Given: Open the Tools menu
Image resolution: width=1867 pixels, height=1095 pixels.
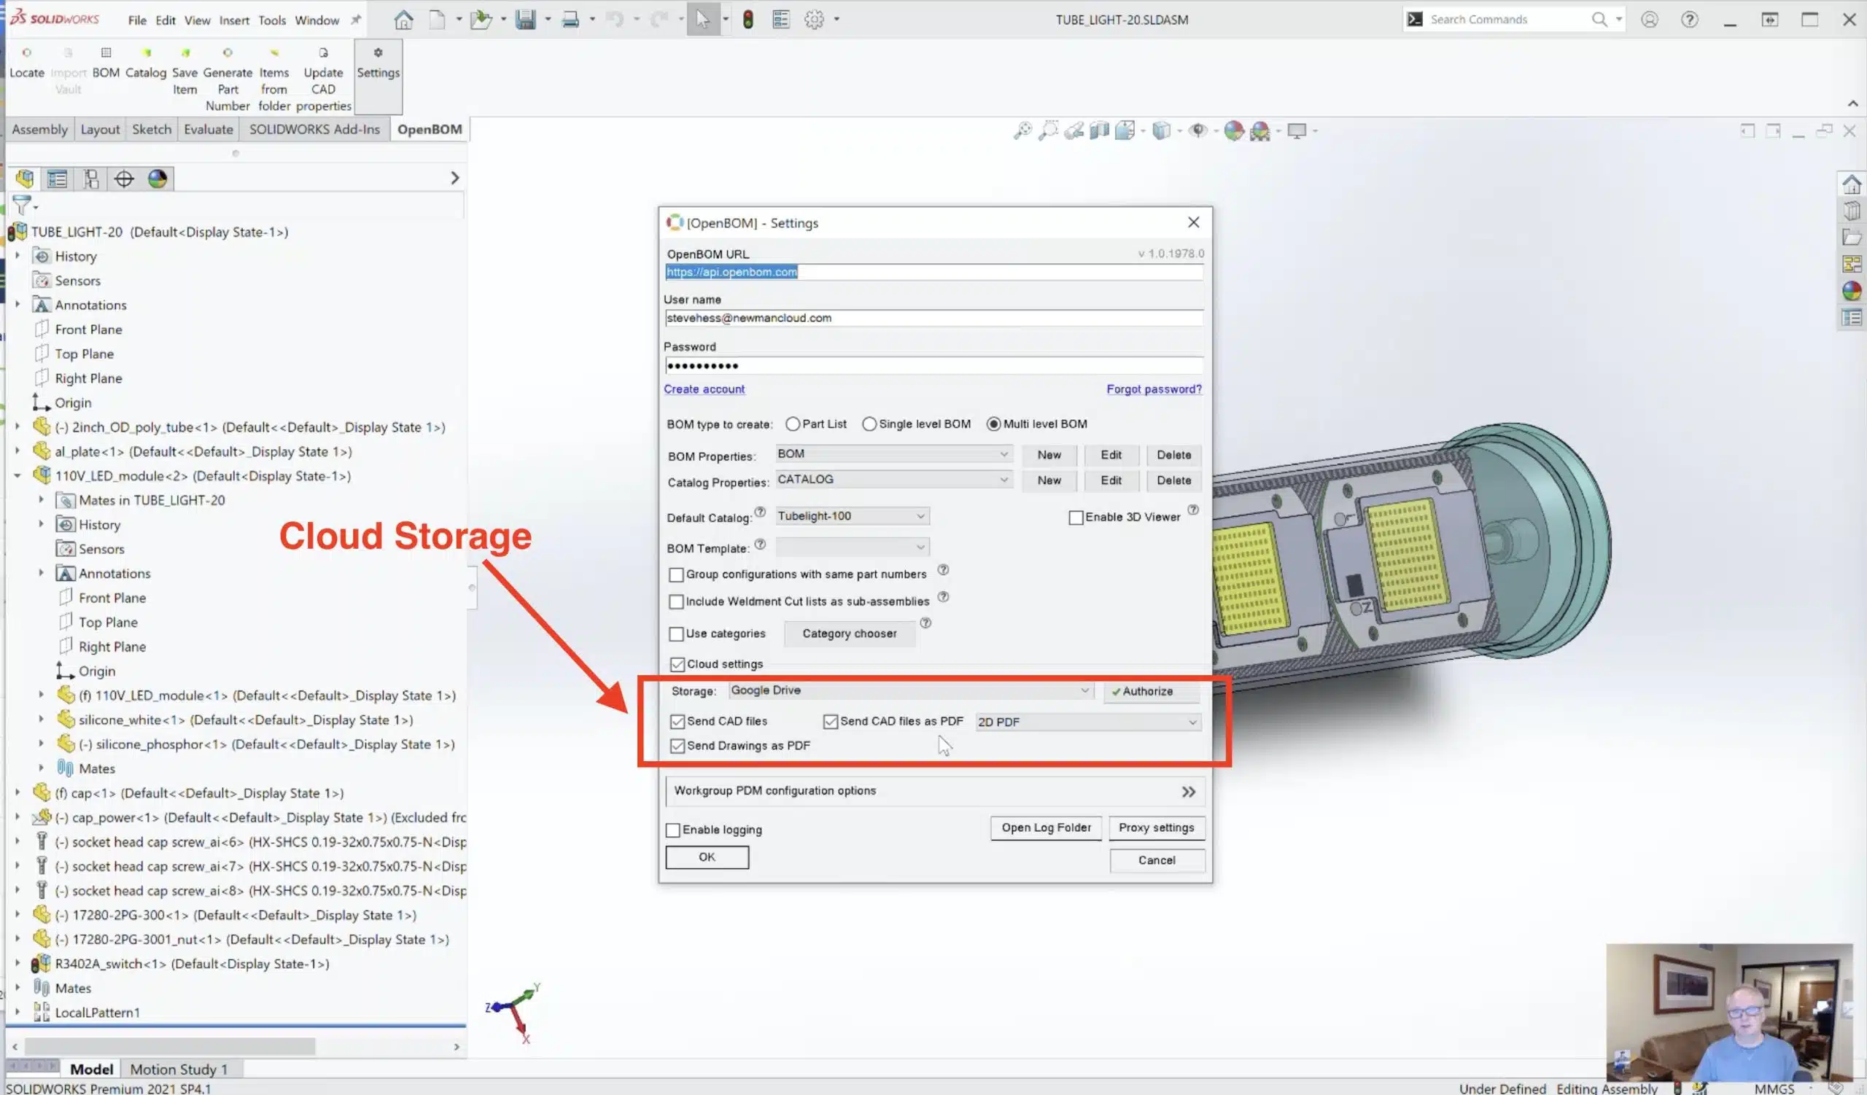Looking at the screenshot, I should (272, 20).
